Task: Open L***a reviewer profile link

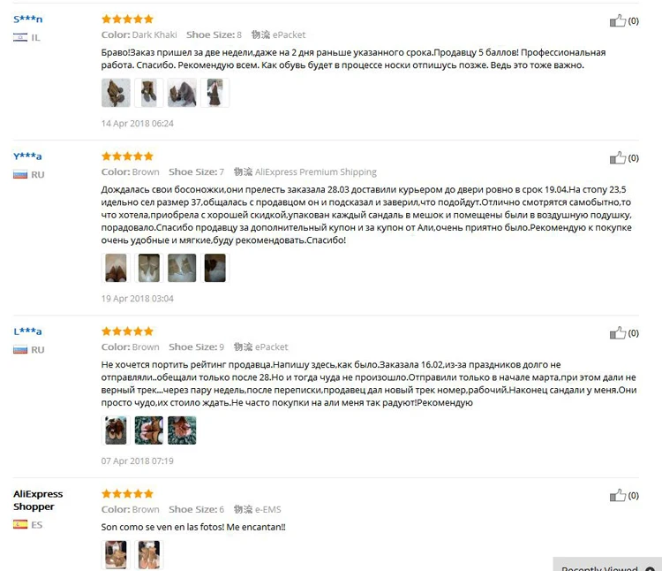Action: point(27,331)
